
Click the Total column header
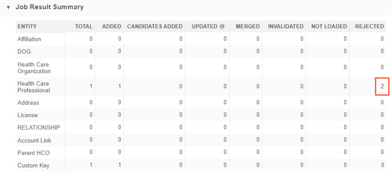click(83, 26)
